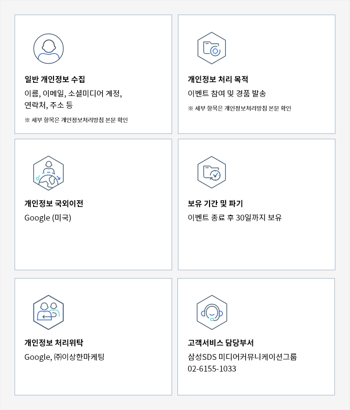Click the phone number 02-6155-1033

pos(212,369)
